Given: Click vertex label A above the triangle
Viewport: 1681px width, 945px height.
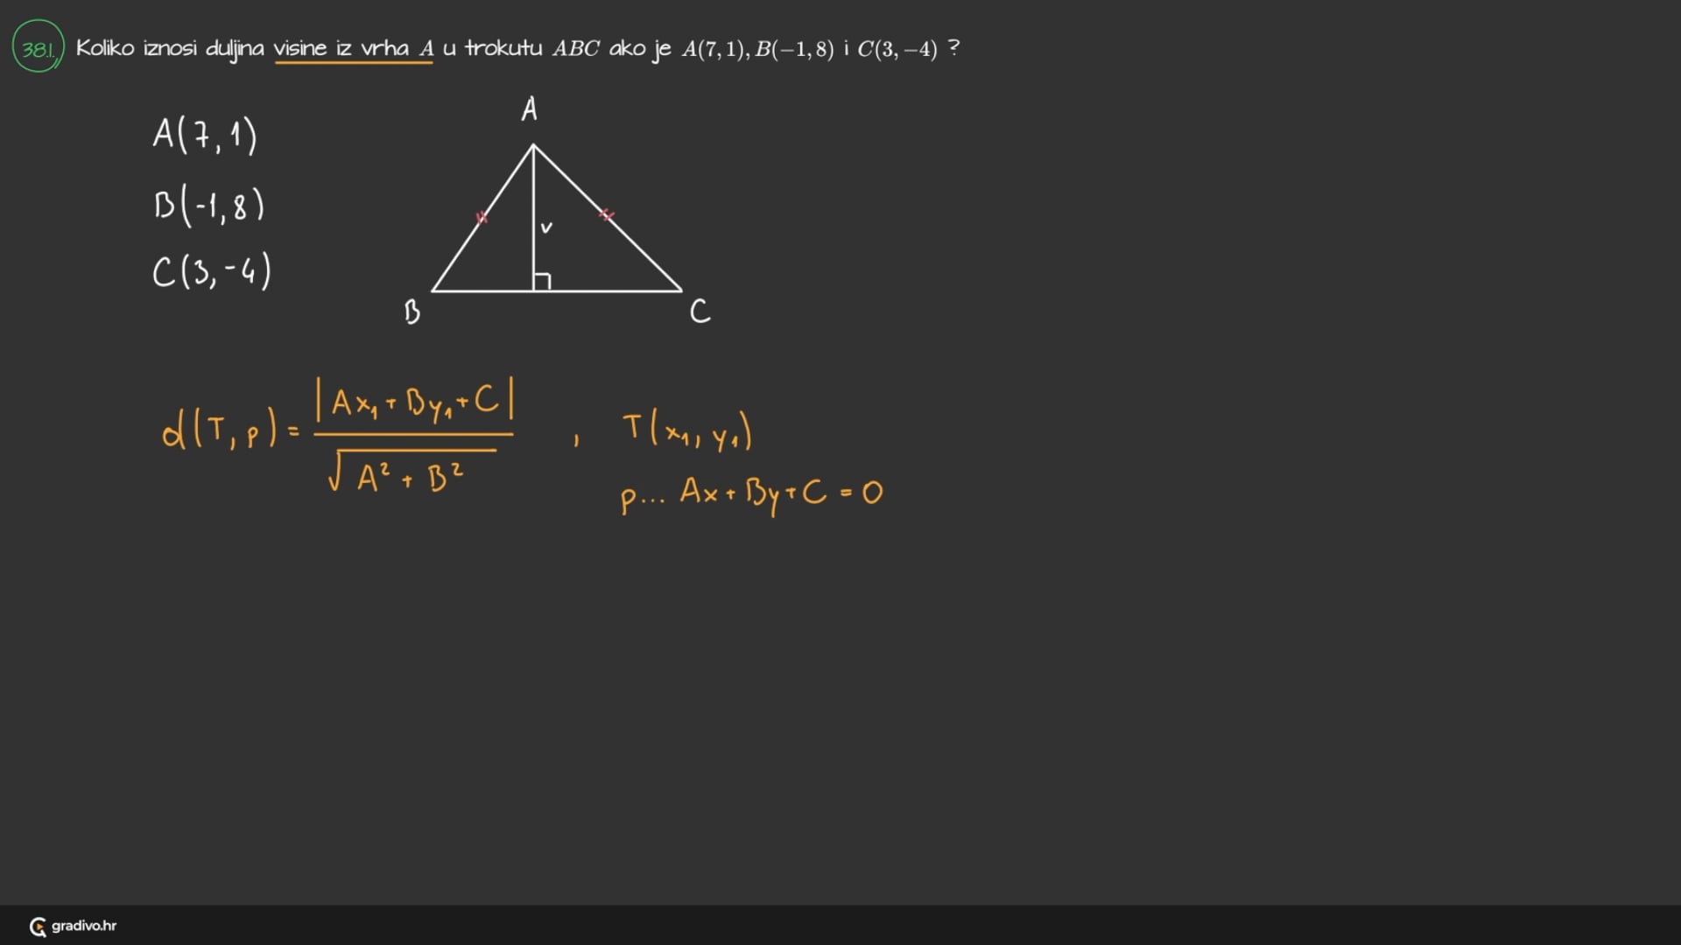Looking at the screenshot, I should coord(529,110).
